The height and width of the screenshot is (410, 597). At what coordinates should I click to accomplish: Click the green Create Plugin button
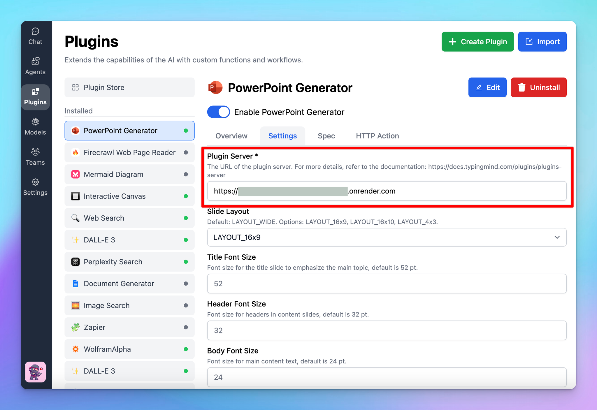[x=477, y=42]
